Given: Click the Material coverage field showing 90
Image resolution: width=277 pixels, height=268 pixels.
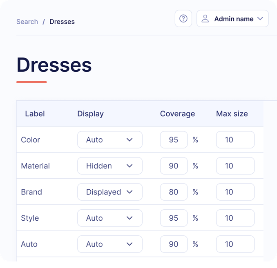Looking at the screenshot, I should point(174,166).
